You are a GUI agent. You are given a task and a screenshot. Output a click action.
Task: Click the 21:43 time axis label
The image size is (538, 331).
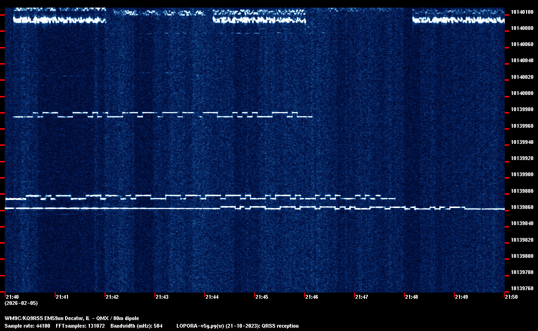162,297
